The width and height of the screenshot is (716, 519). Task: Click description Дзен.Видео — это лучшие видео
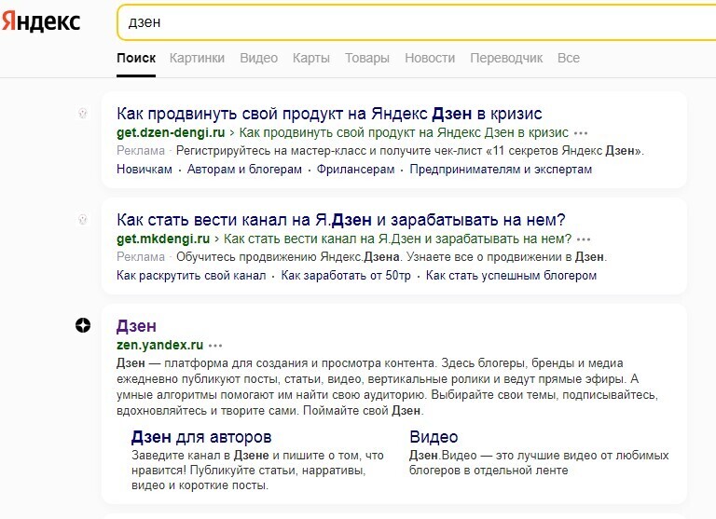(x=539, y=463)
